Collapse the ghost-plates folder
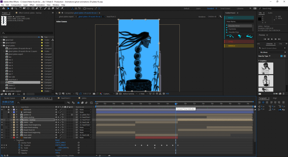The image size is (288, 157). pyautogui.click(x=1, y=46)
